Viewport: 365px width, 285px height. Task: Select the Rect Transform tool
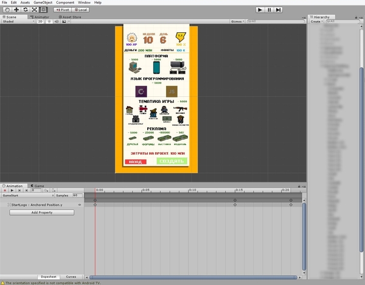point(44,10)
